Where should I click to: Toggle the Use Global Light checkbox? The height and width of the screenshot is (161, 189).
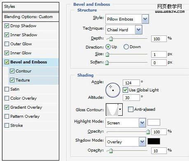pos(125,90)
